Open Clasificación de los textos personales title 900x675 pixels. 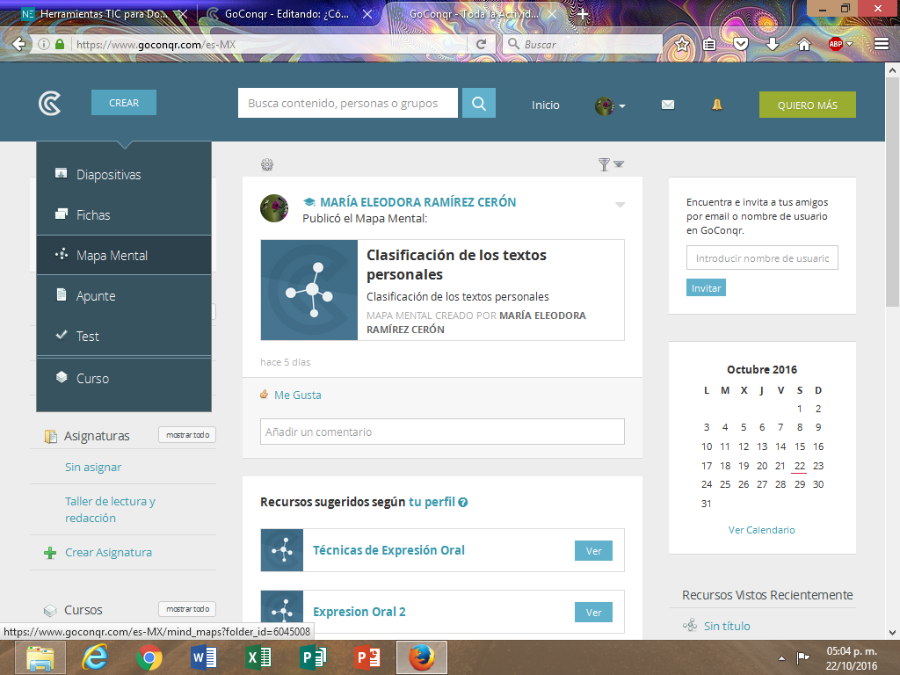456,265
